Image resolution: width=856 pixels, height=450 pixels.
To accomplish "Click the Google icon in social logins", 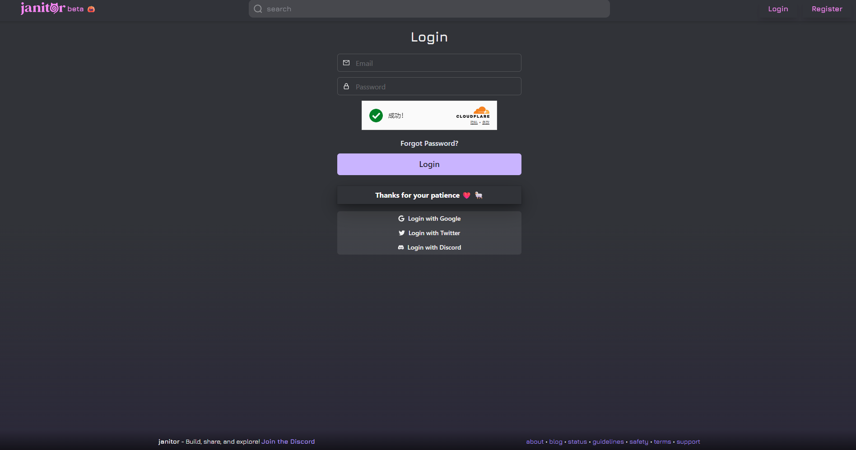I will (x=401, y=218).
